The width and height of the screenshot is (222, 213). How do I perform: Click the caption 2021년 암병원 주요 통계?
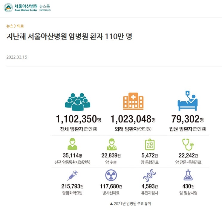coord(132,204)
